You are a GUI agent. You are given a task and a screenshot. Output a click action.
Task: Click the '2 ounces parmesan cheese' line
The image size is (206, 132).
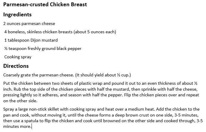click(x=29, y=23)
